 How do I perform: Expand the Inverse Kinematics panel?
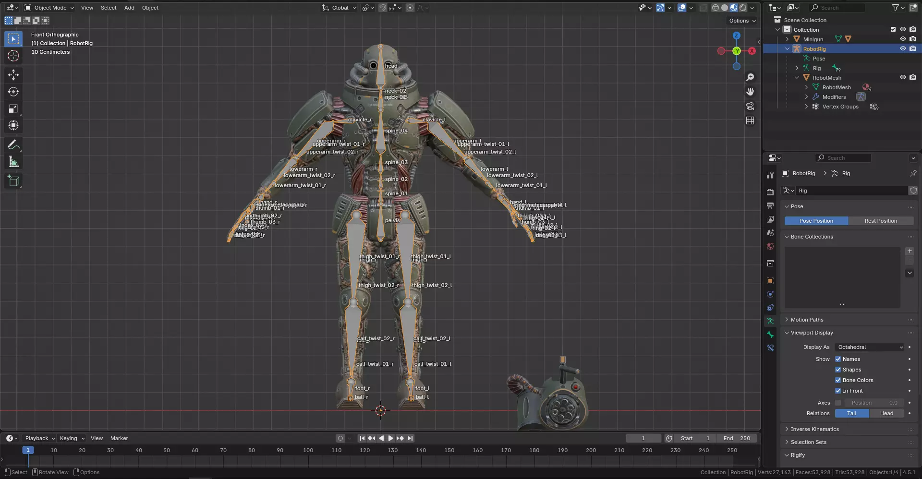(x=814, y=429)
